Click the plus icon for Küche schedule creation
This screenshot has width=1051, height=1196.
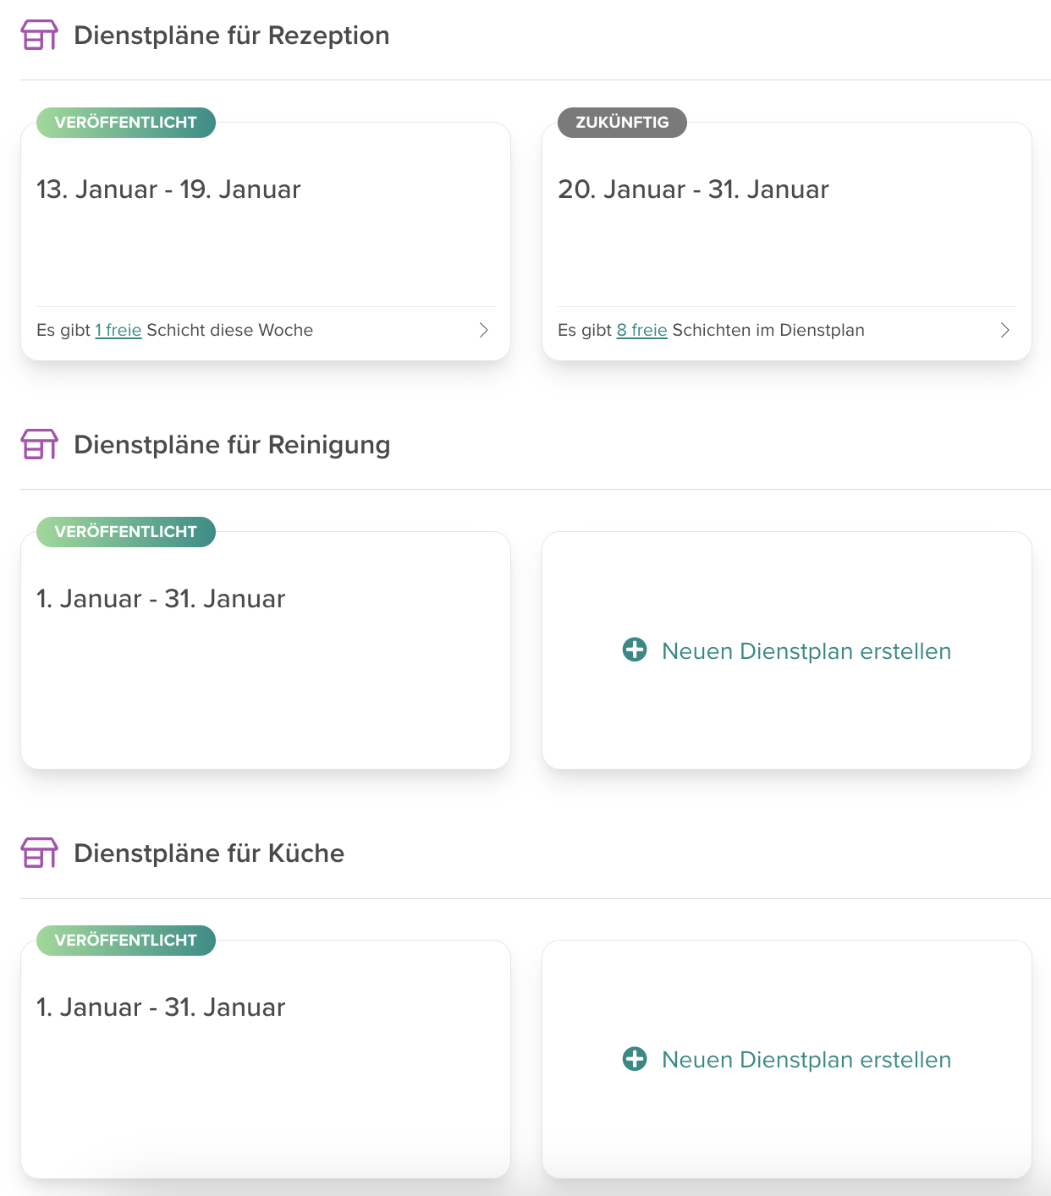click(x=634, y=1058)
